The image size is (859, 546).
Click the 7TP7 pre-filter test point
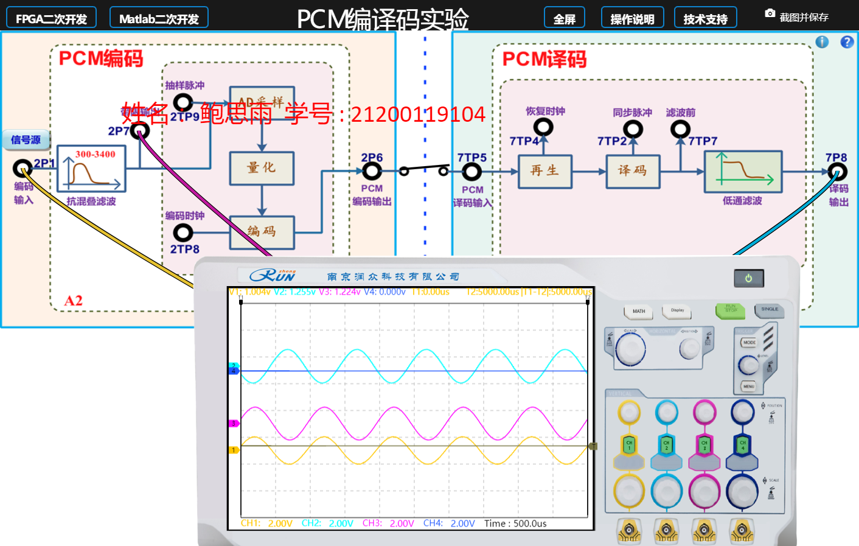(x=680, y=129)
